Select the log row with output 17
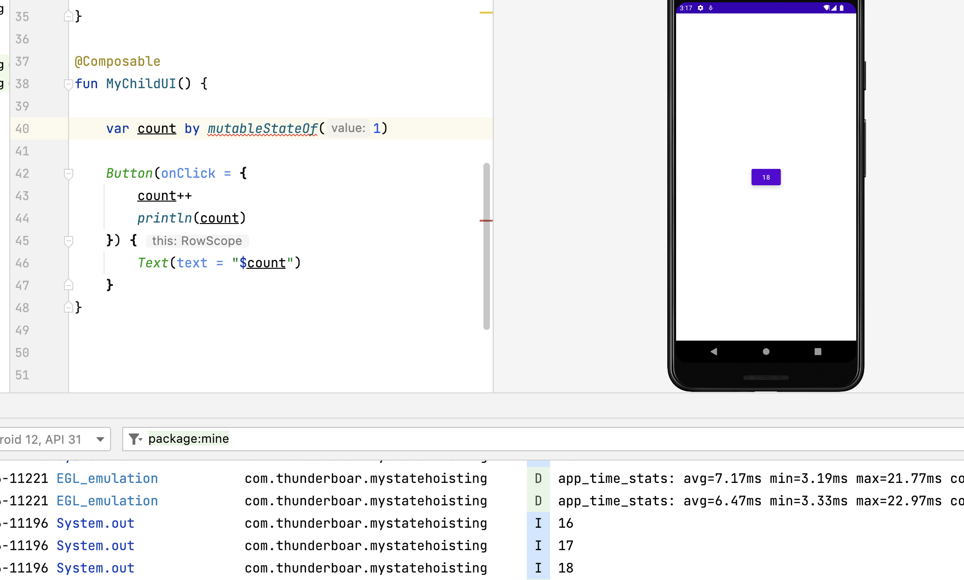This screenshot has height=580, width=964. tap(482, 545)
